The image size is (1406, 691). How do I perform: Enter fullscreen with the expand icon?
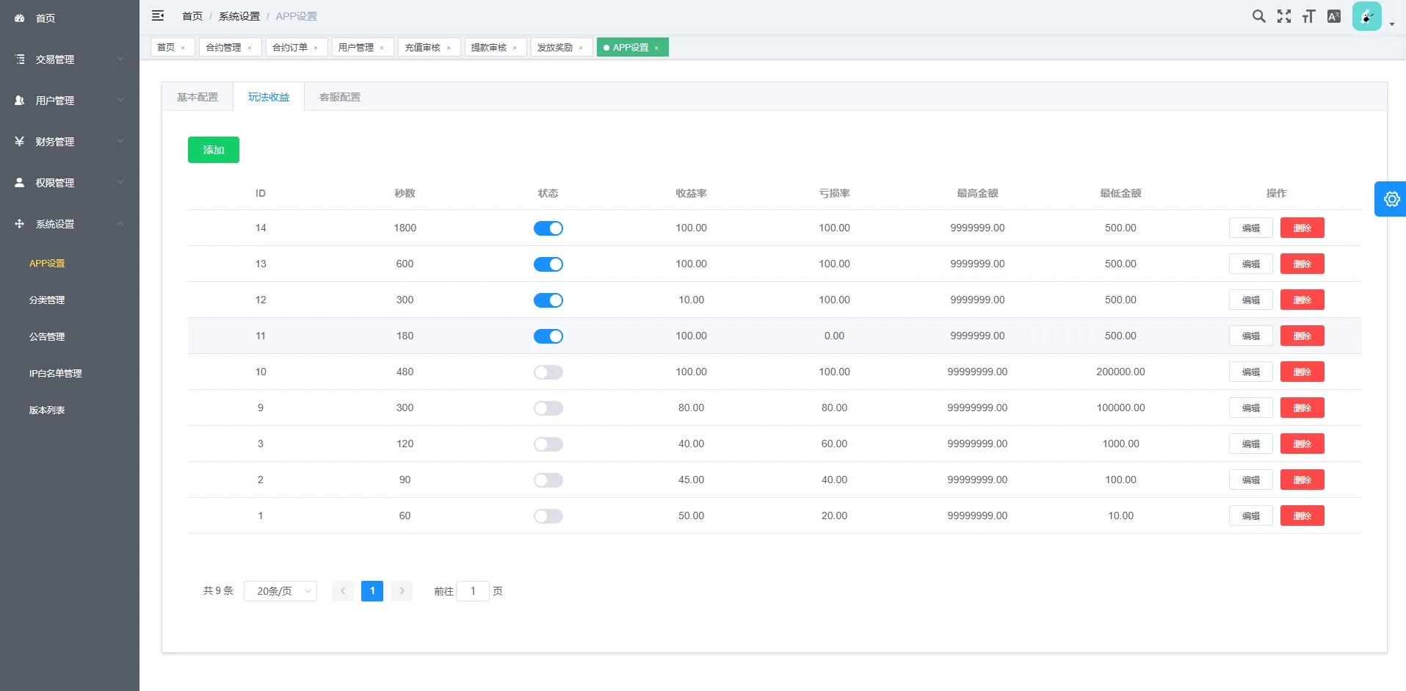coord(1285,15)
